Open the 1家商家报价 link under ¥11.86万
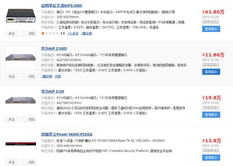 point(211,65)
